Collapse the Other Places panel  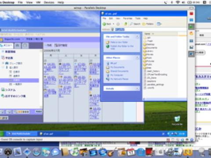point(137,57)
